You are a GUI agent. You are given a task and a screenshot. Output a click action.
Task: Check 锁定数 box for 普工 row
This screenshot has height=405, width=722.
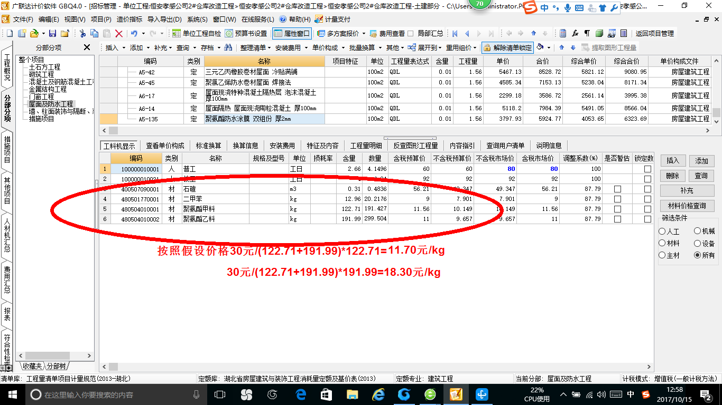(x=647, y=169)
